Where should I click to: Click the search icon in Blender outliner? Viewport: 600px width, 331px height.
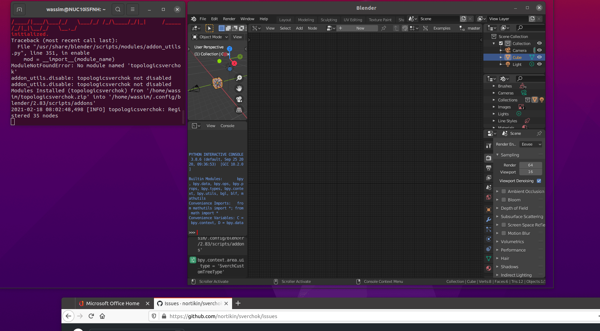click(x=520, y=28)
